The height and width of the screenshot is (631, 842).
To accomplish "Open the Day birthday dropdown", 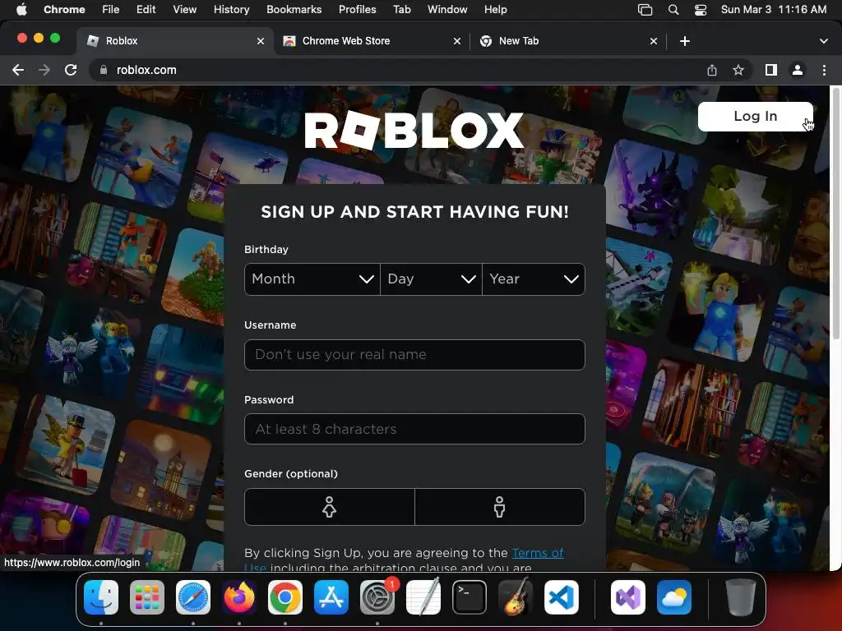I will click(431, 279).
